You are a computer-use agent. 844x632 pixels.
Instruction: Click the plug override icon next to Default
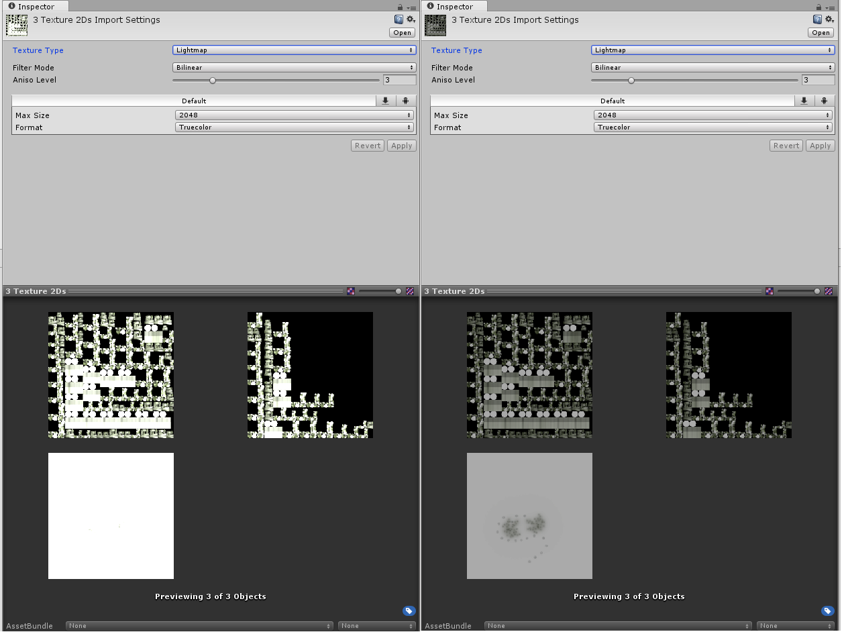click(x=405, y=100)
